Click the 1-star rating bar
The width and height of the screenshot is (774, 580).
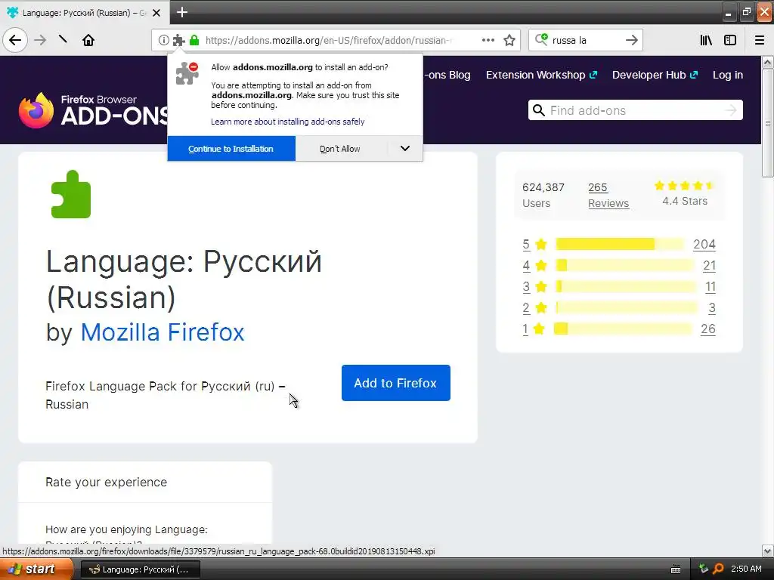coord(624,329)
